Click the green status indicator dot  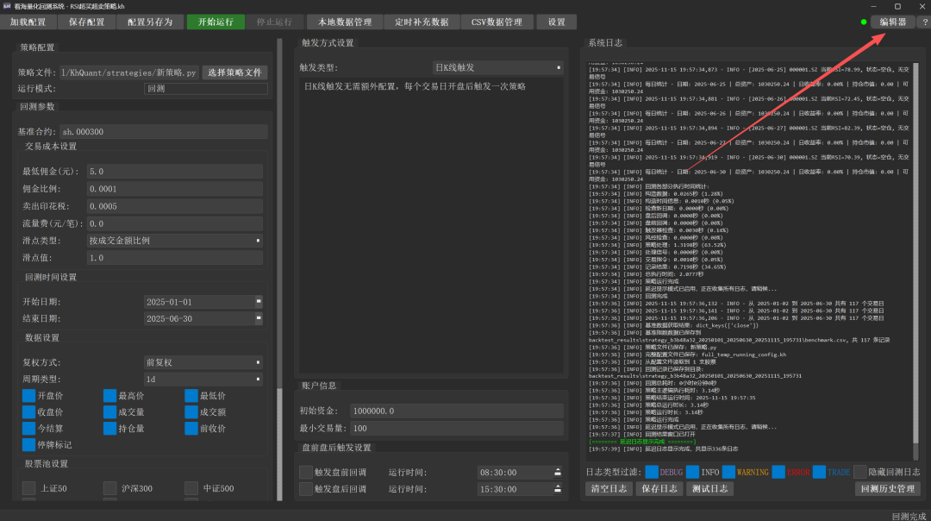pos(863,22)
